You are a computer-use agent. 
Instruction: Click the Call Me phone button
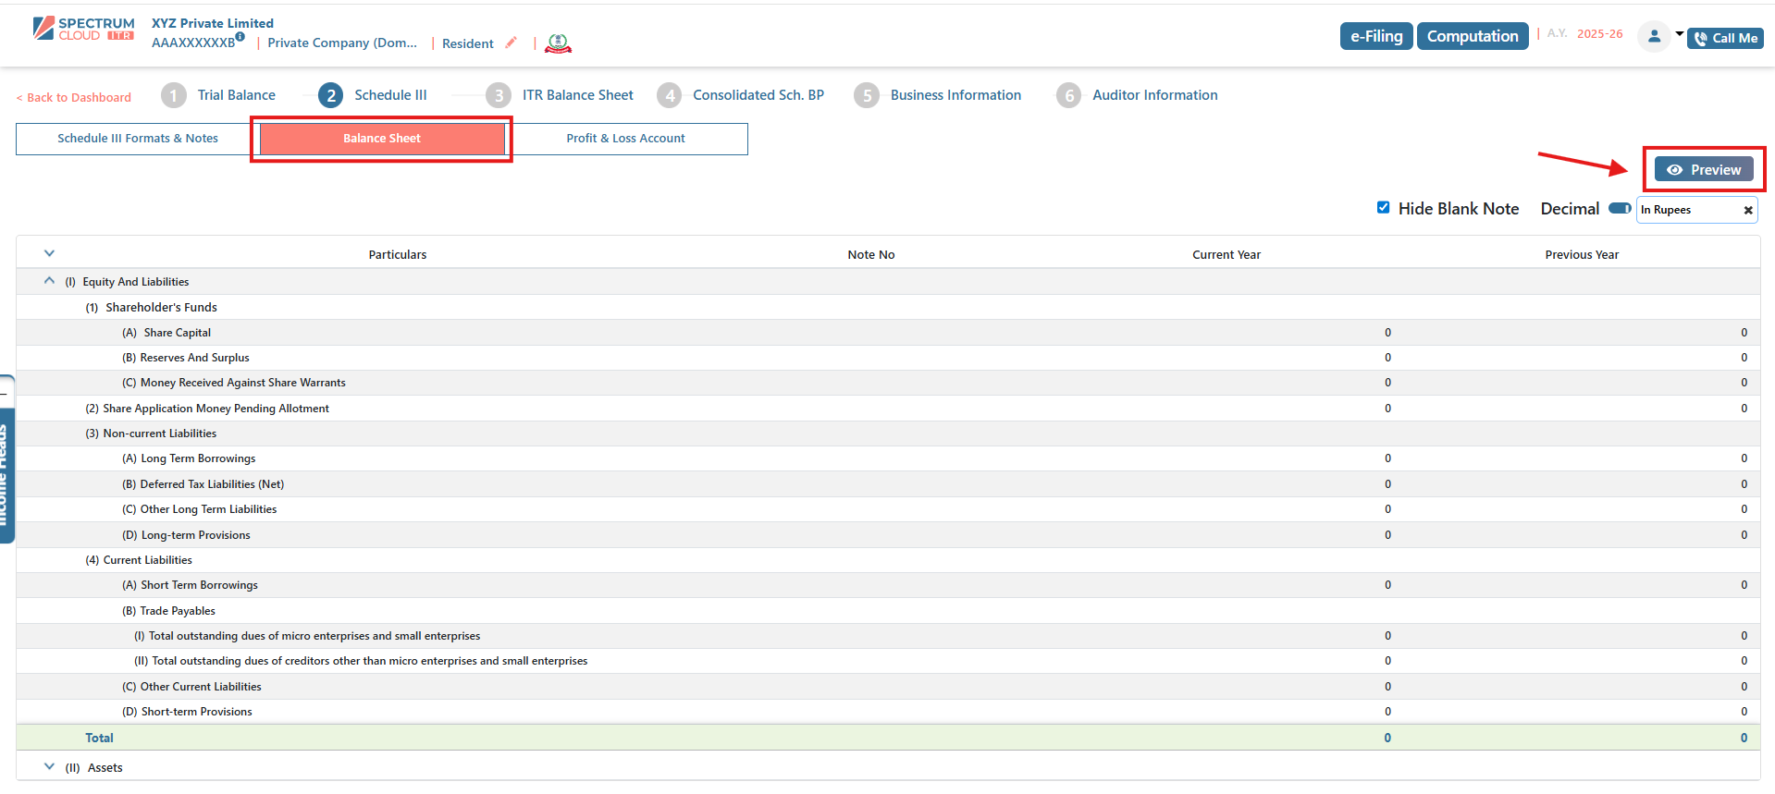click(1725, 38)
